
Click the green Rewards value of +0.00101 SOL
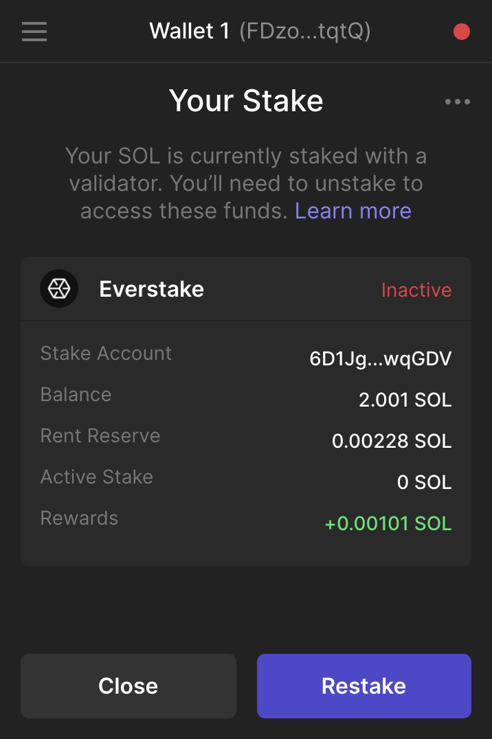pyautogui.click(x=388, y=523)
